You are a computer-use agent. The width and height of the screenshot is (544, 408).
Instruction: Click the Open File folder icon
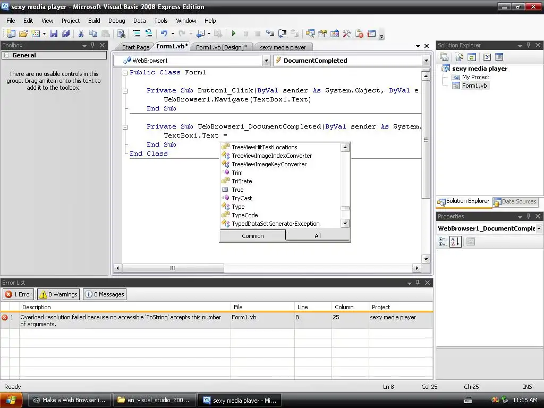pos(23,33)
